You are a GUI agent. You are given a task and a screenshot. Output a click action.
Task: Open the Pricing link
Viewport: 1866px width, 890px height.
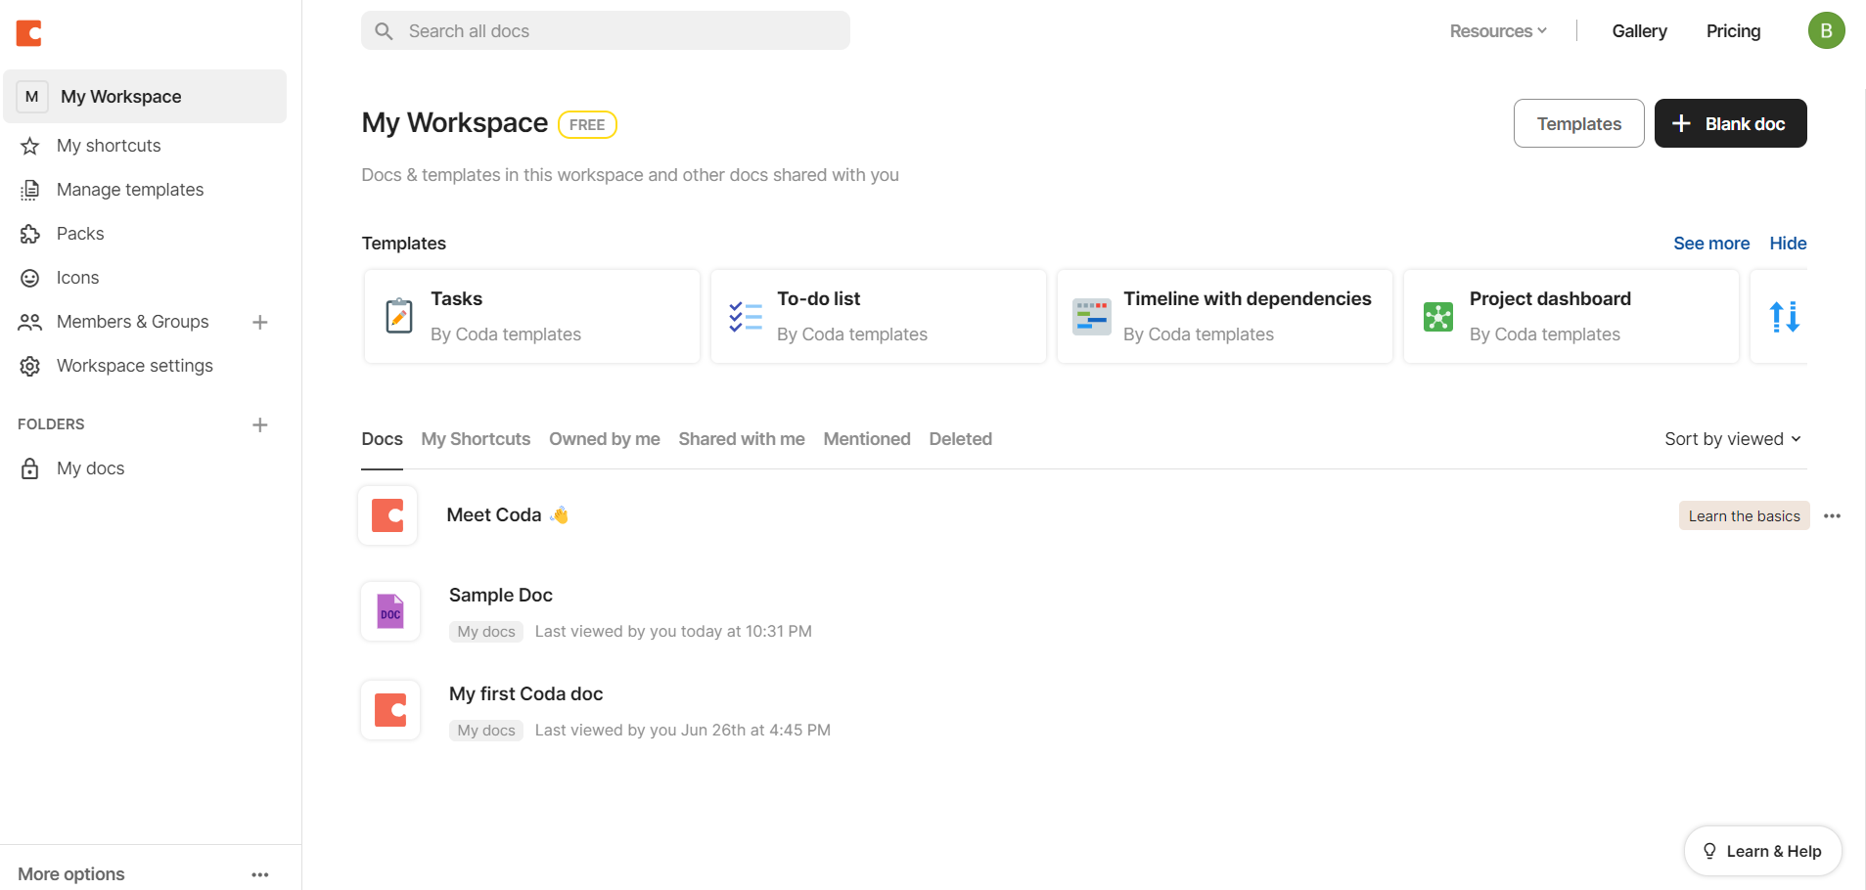click(x=1733, y=31)
